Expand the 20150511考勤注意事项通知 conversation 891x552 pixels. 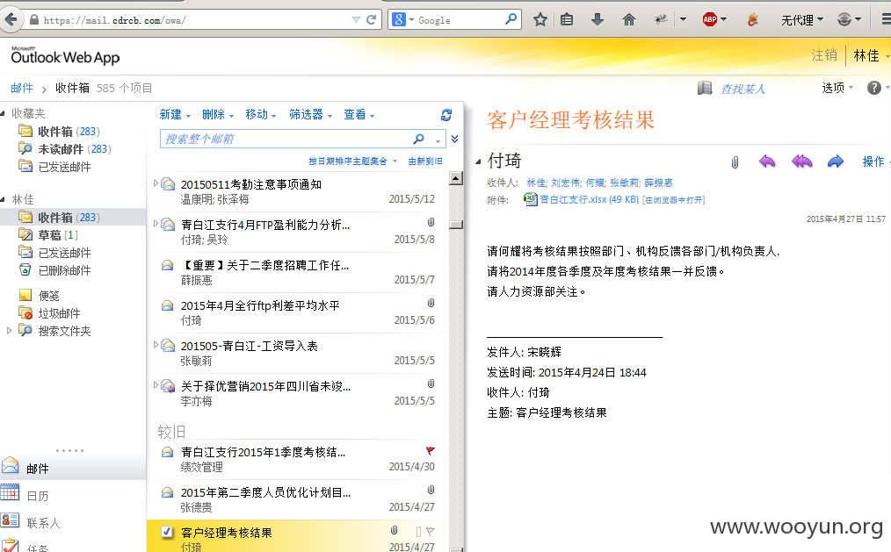(x=156, y=183)
